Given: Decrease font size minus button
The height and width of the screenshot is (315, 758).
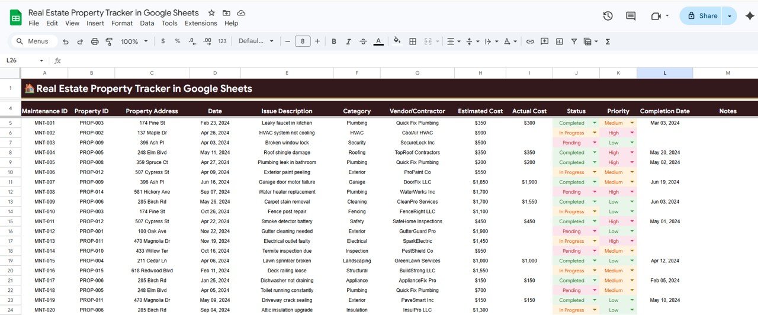Looking at the screenshot, I should [x=288, y=41].
